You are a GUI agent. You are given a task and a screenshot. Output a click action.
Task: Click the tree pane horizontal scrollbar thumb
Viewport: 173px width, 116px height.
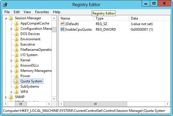pos(21,104)
